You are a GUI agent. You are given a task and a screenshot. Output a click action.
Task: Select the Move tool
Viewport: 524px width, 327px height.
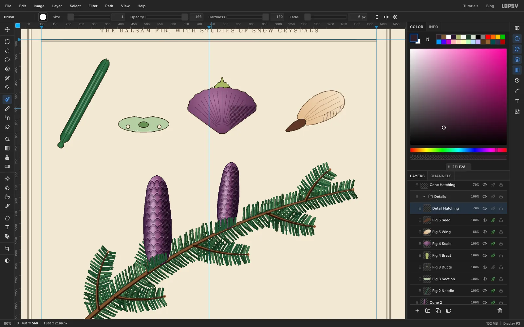coord(7,29)
